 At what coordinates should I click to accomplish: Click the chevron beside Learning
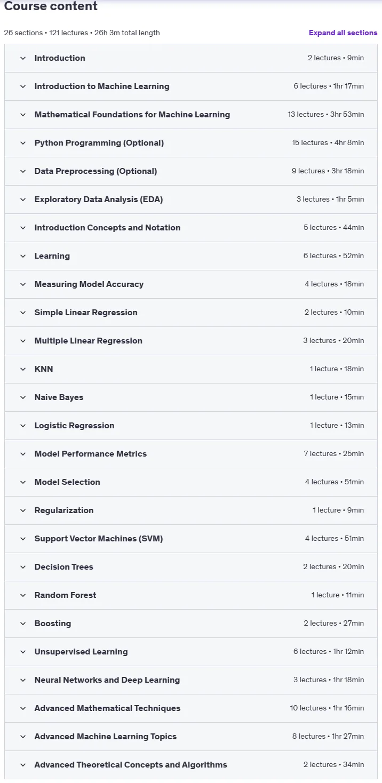(23, 256)
